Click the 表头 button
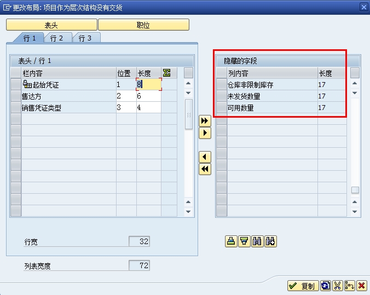The image size is (370, 295). click(x=51, y=25)
